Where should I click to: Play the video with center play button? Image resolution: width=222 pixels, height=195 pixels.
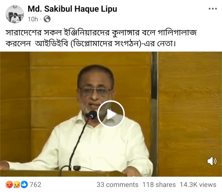coord(111,114)
